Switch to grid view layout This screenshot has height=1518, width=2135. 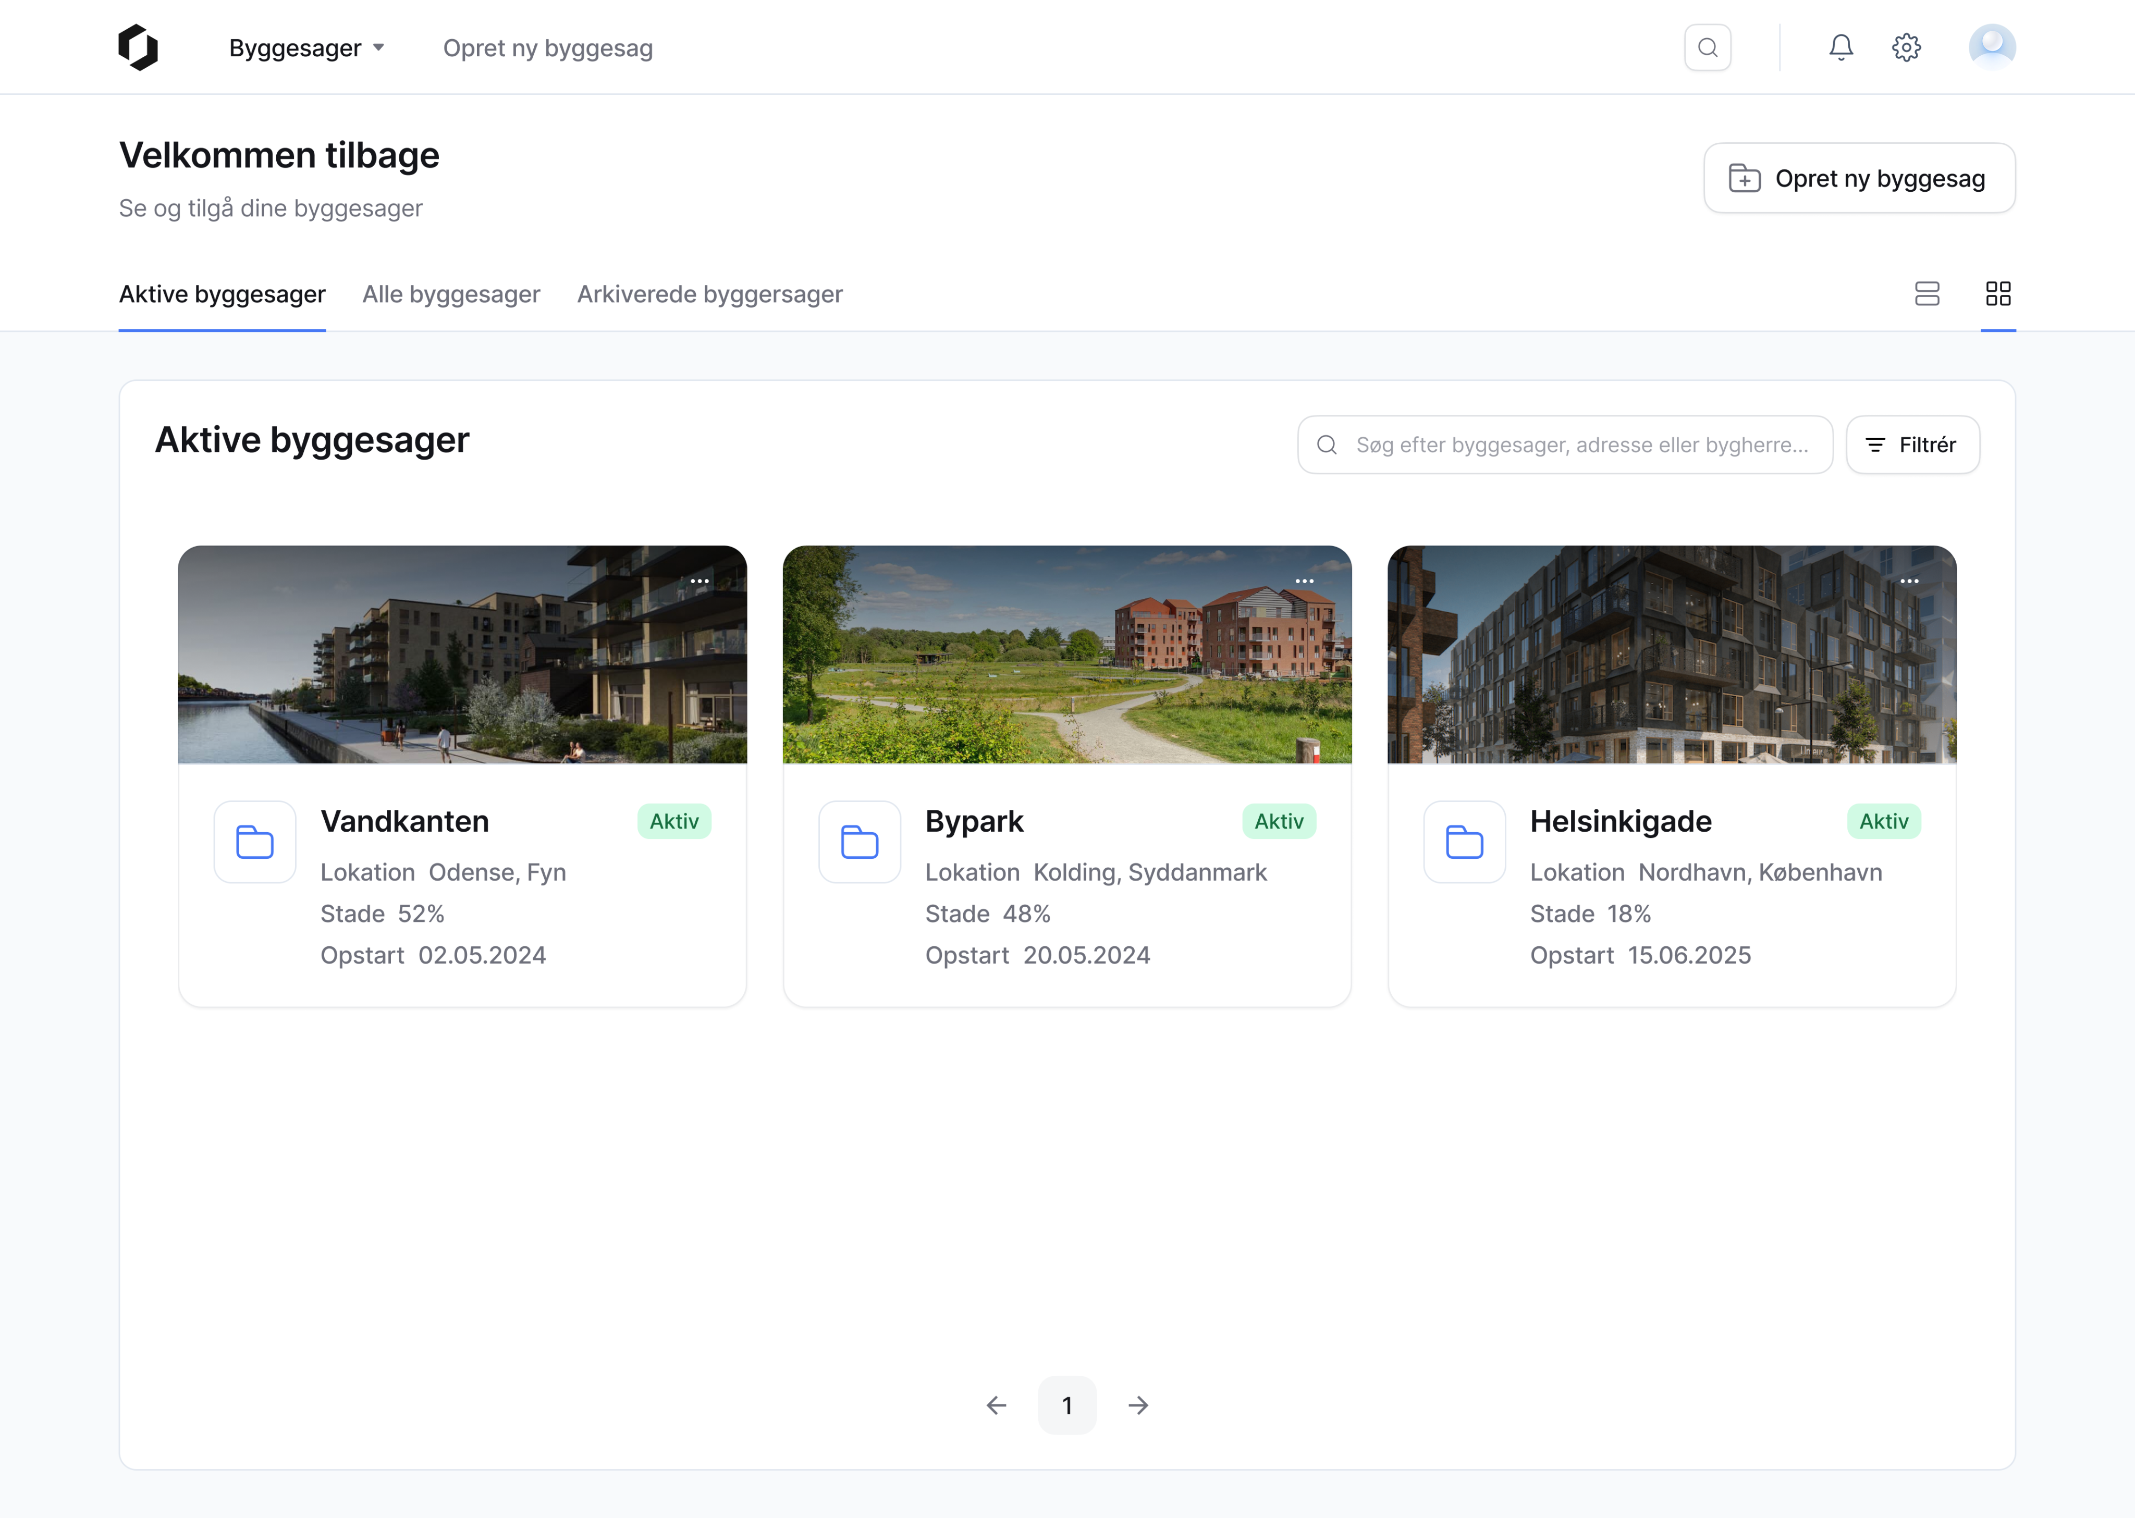click(x=1997, y=293)
